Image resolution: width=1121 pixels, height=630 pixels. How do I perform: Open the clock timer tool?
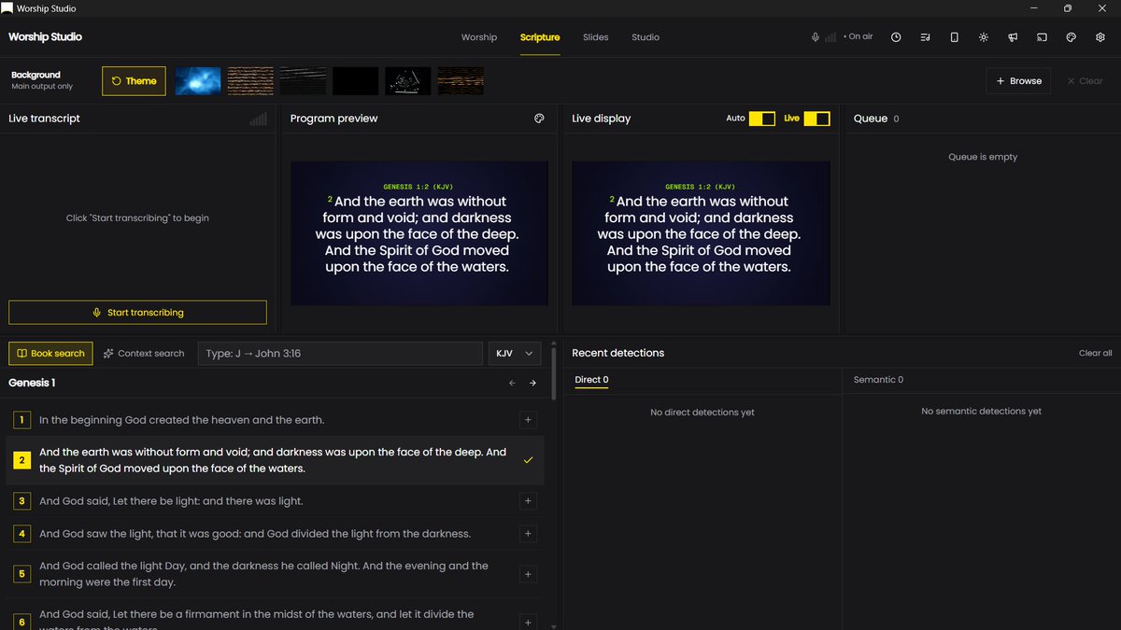click(896, 37)
